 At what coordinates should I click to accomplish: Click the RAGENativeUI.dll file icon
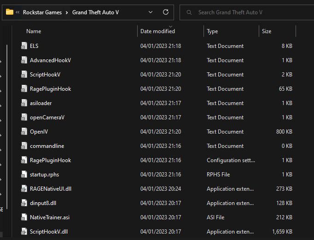pyautogui.click(x=25, y=189)
